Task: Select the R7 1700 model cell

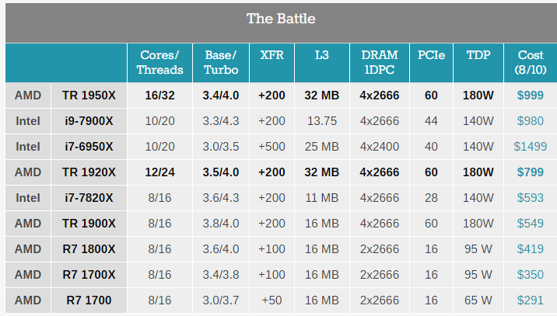Action: (89, 300)
